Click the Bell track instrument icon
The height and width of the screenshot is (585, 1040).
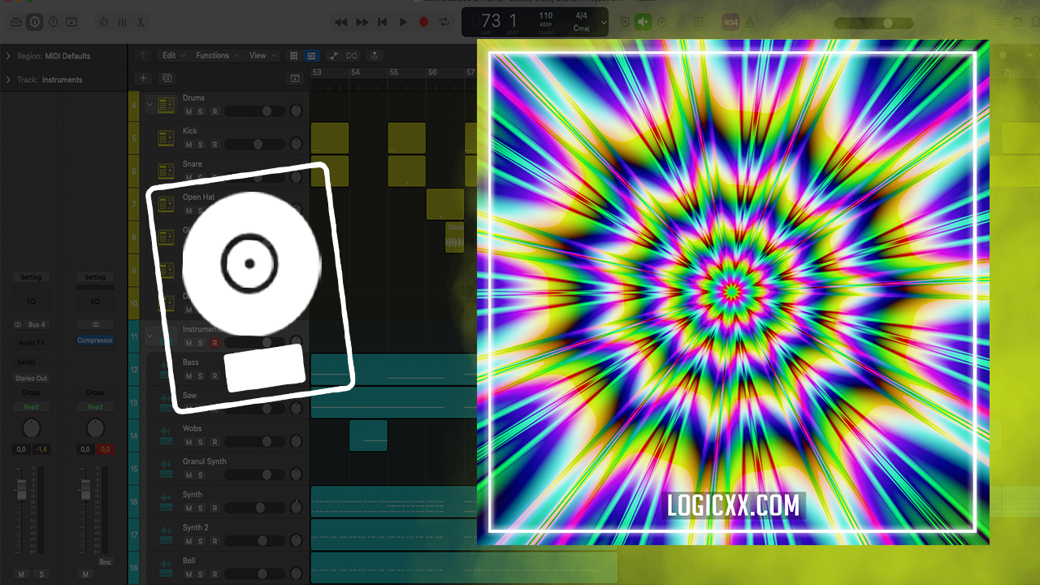[x=166, y=568]
